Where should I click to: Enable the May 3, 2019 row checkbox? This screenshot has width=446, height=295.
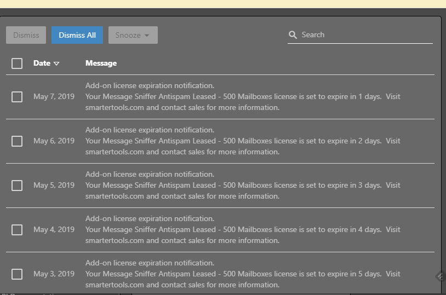tap(17, 274)
